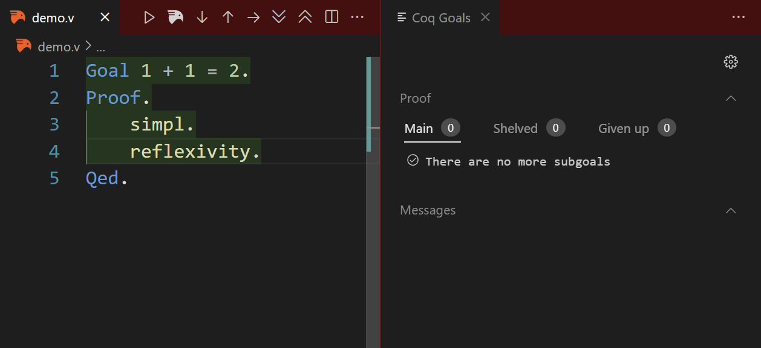Step backward with the up arrow
Viewport: 761px width, 348px height.
pyautogui.click(x=227, y=18)
